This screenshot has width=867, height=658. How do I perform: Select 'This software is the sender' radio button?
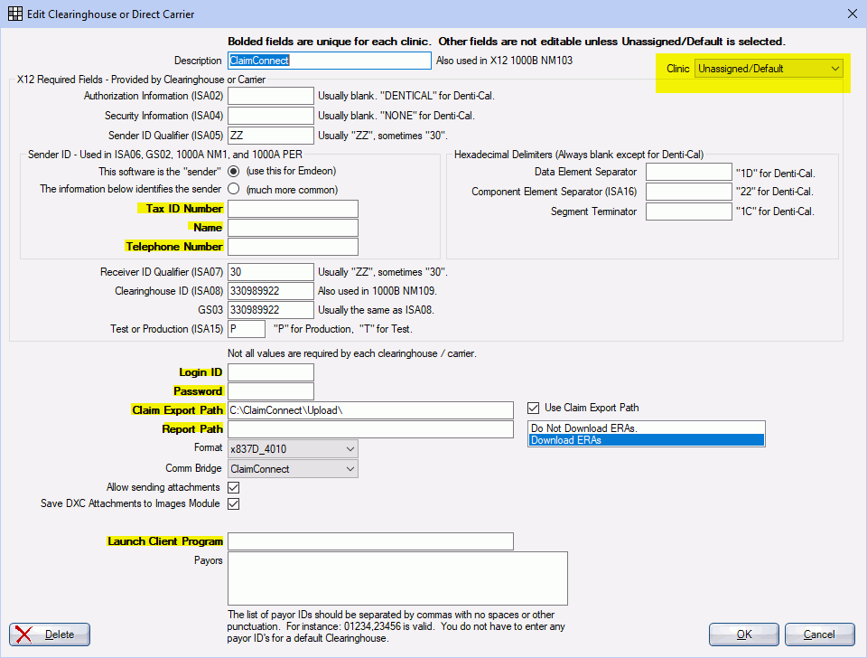(234, 171)
